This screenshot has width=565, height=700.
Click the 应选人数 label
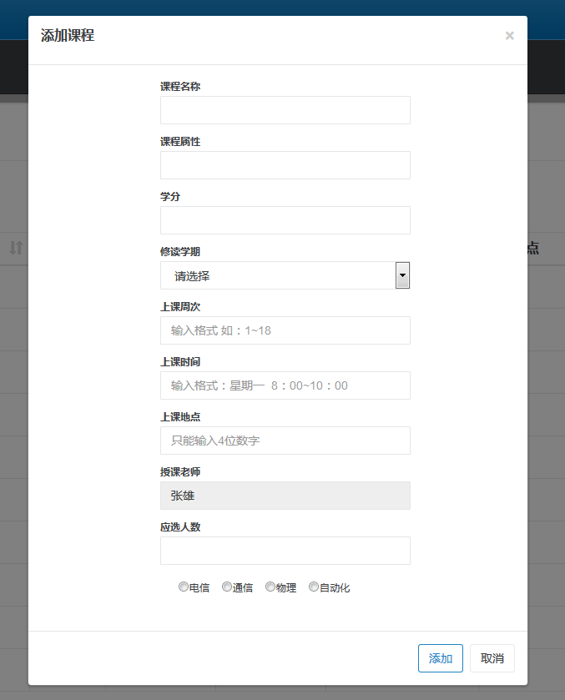point(180,526)
